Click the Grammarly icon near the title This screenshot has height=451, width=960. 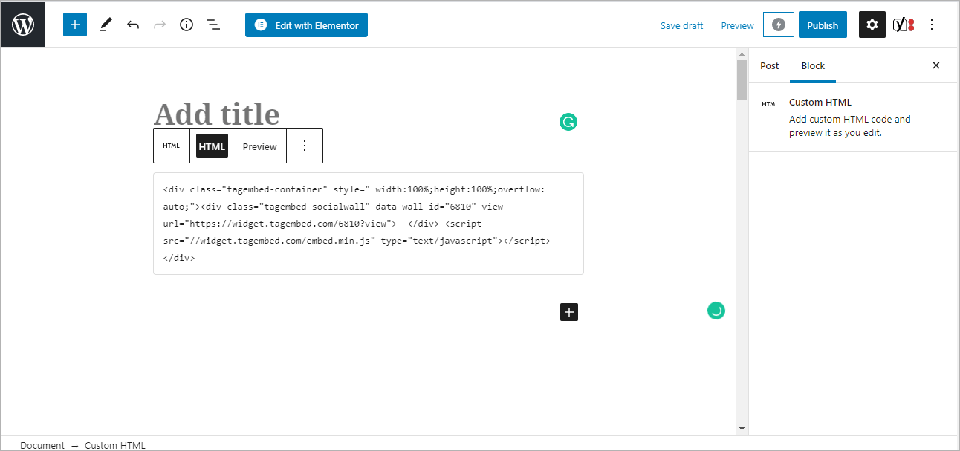click(x=568, y=122)
